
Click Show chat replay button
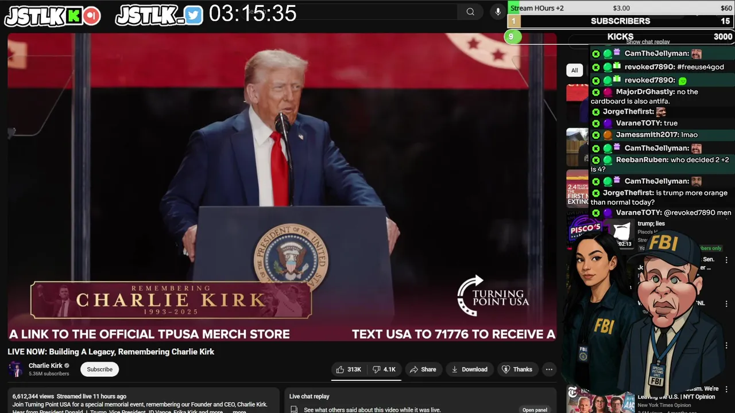pyautogui.click(x=648, y=42)
